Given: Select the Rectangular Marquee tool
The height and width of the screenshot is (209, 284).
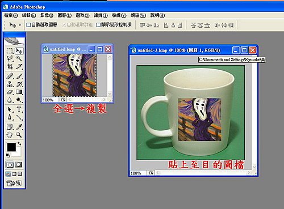Looking at the screenshot, I should pos(10,51).
